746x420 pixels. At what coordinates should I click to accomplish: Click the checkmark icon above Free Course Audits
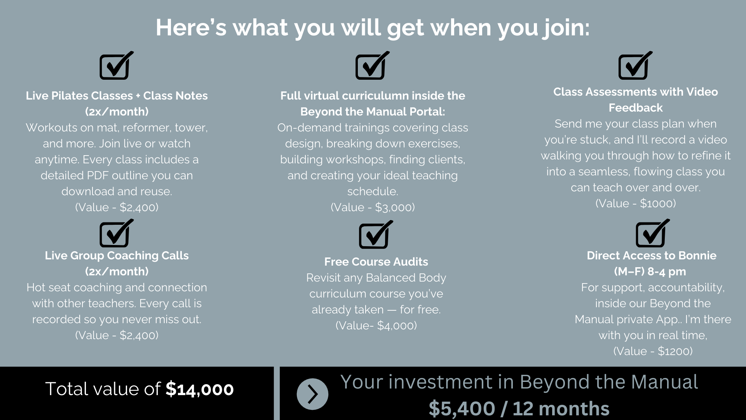point(375,235)
